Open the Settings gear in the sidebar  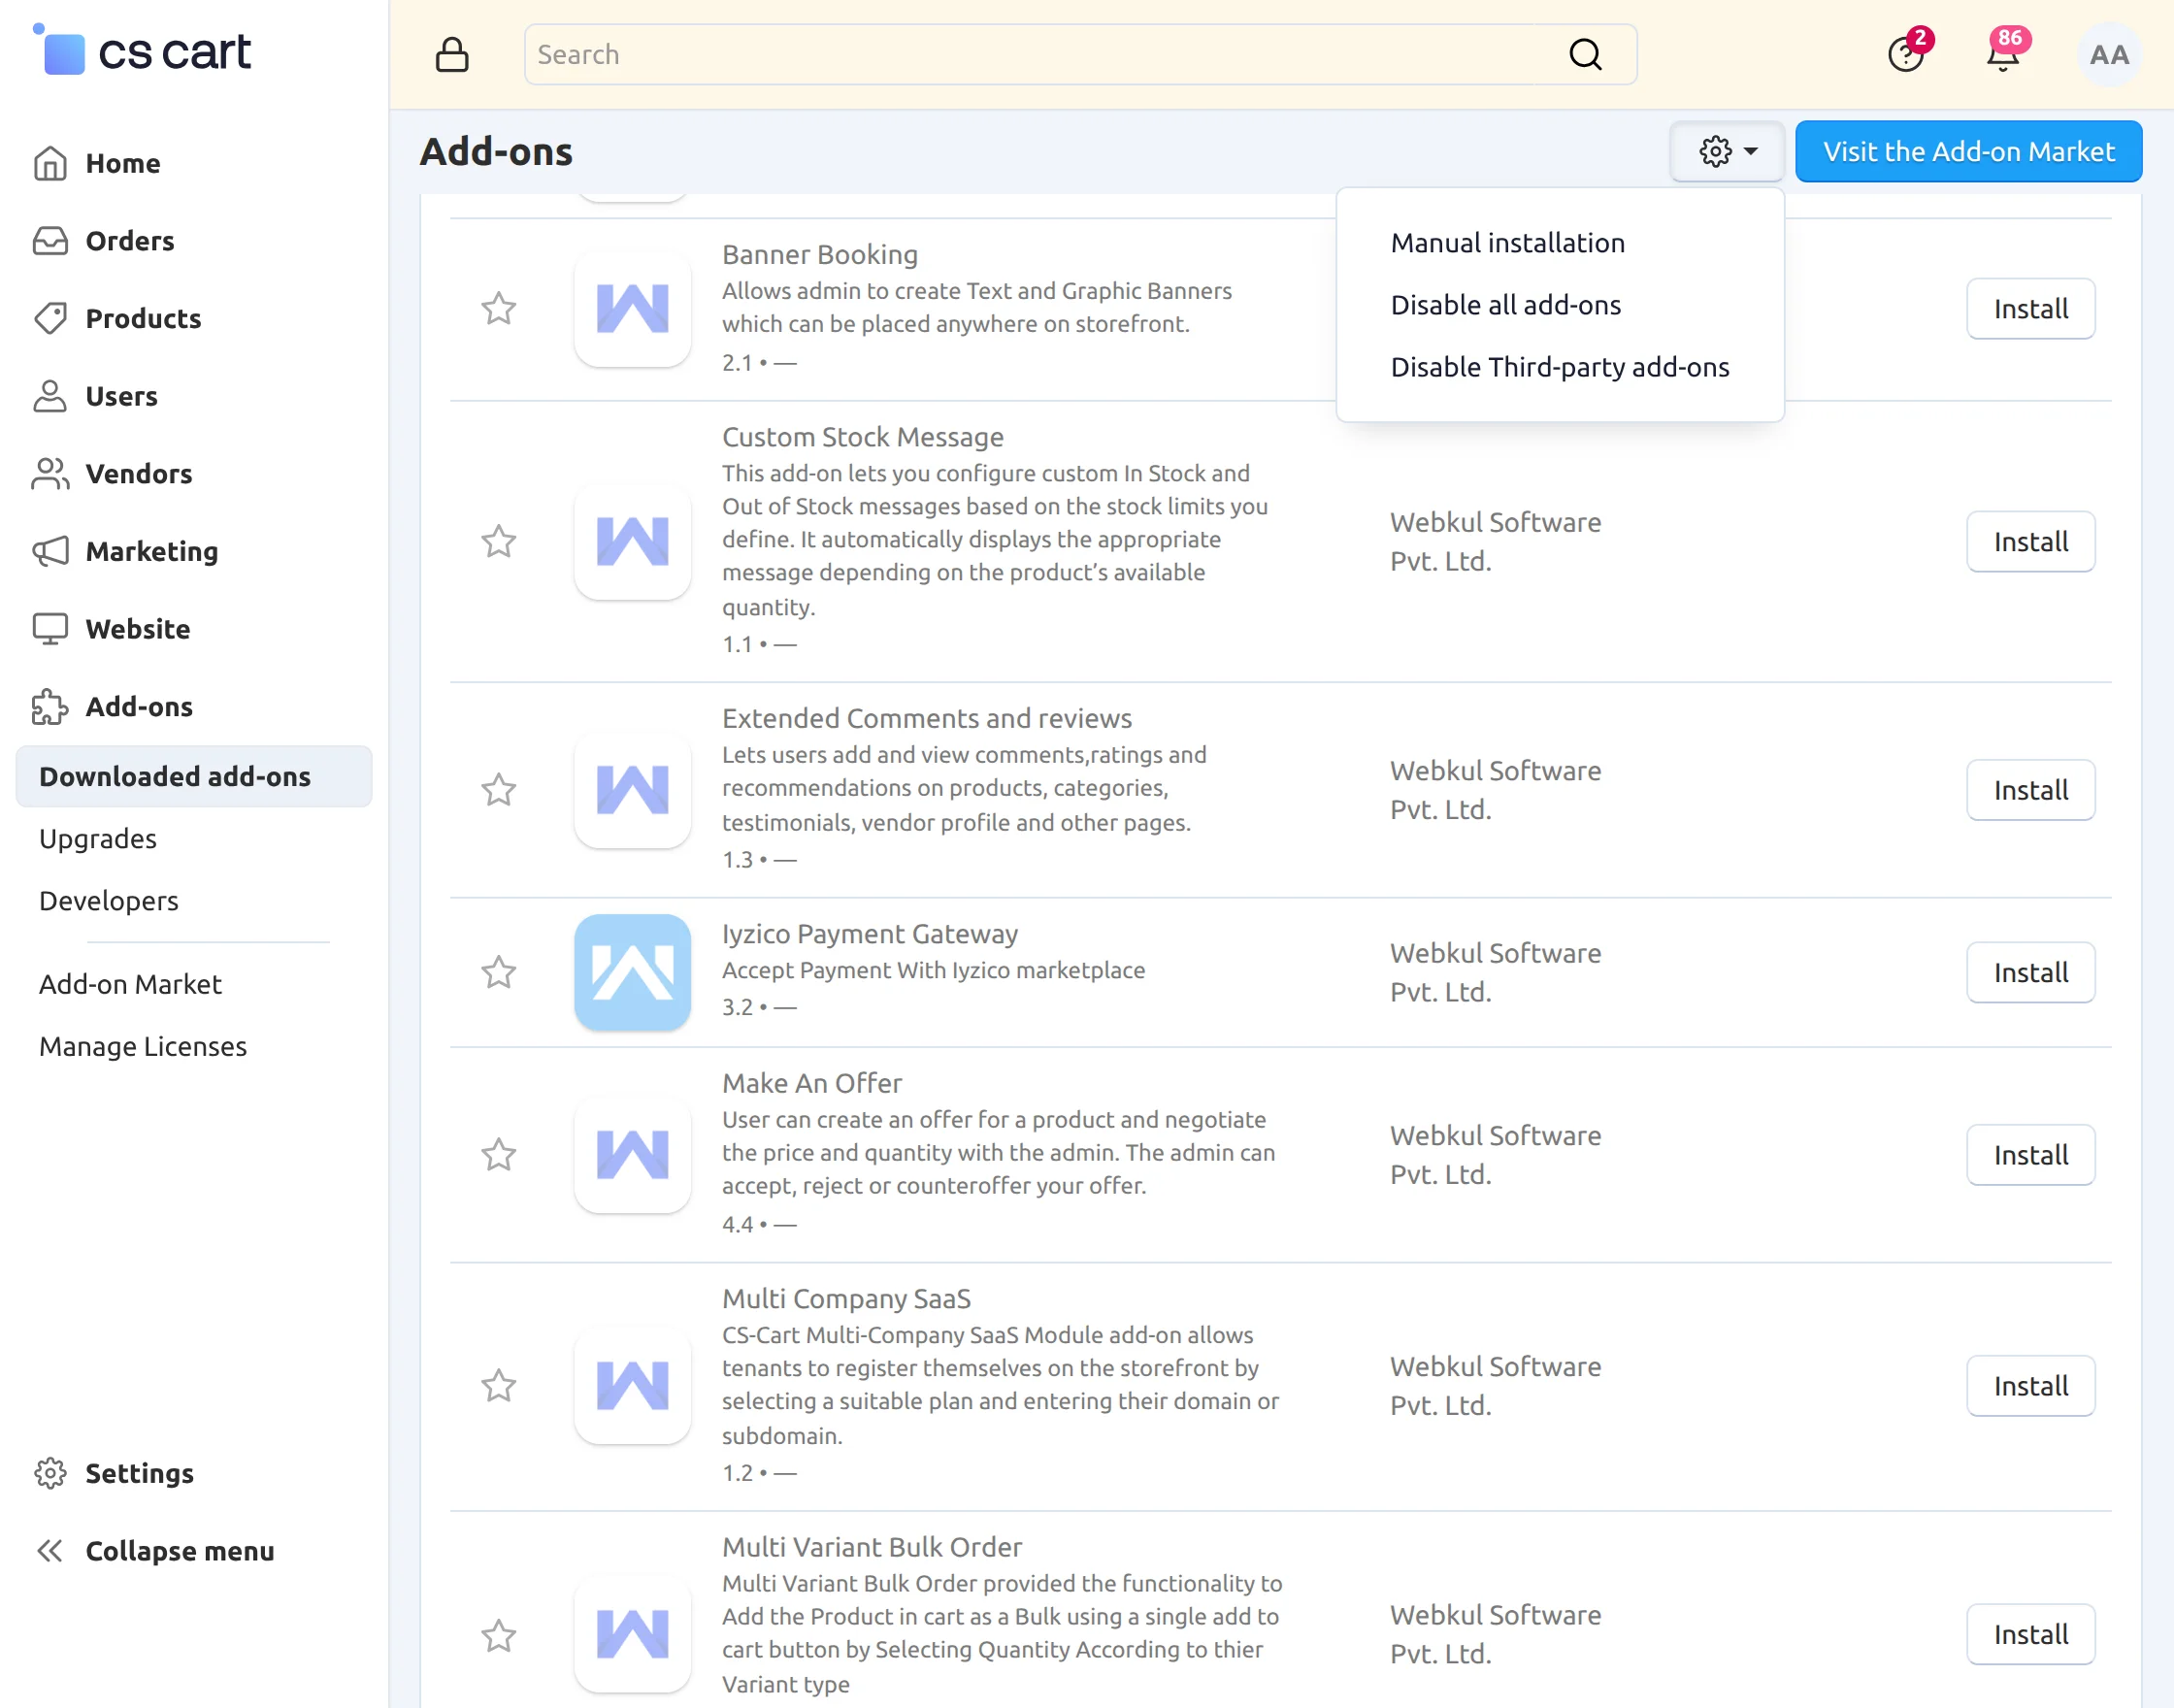(x=50, y=1473)
